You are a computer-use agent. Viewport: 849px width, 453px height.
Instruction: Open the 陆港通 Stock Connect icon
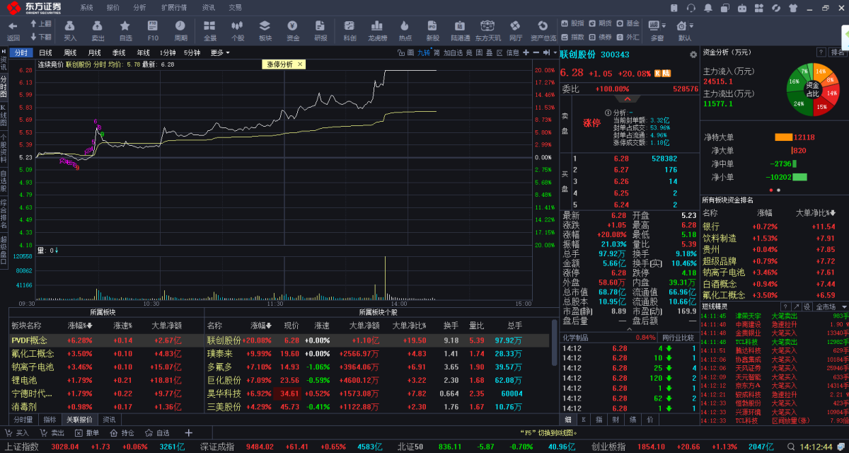460,30
